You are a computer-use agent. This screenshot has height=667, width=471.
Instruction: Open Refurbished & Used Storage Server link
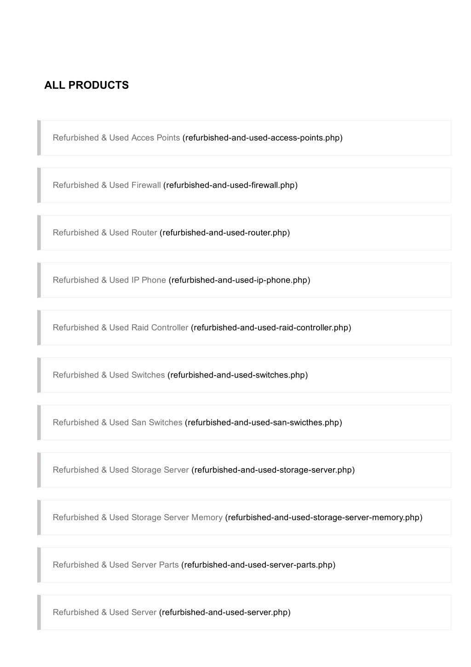(x=121, y=470)
